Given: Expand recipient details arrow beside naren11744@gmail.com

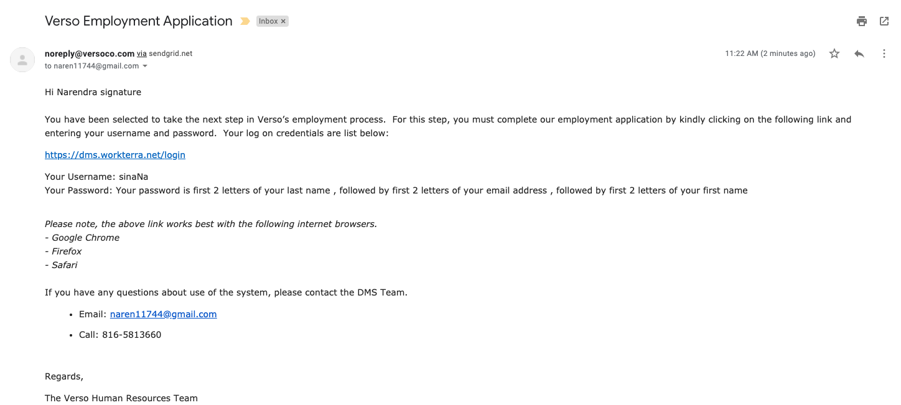Looking at the screenshot, I should (145, 66).
